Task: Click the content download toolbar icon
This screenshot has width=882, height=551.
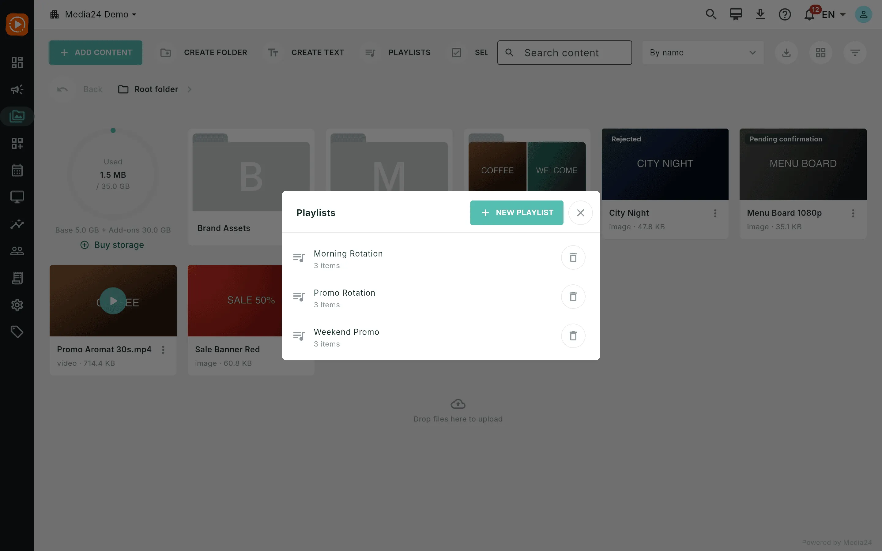Action: (786, 52)
